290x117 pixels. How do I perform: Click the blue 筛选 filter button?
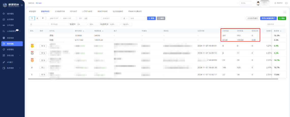pos(151,18)
